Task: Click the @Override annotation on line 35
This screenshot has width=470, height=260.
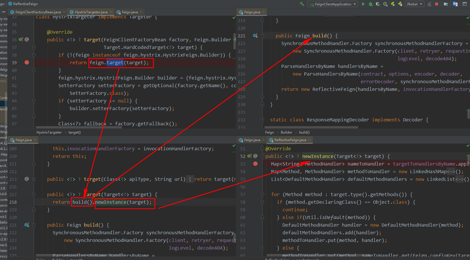Action: pyautogui.click(x=60, y=32)
